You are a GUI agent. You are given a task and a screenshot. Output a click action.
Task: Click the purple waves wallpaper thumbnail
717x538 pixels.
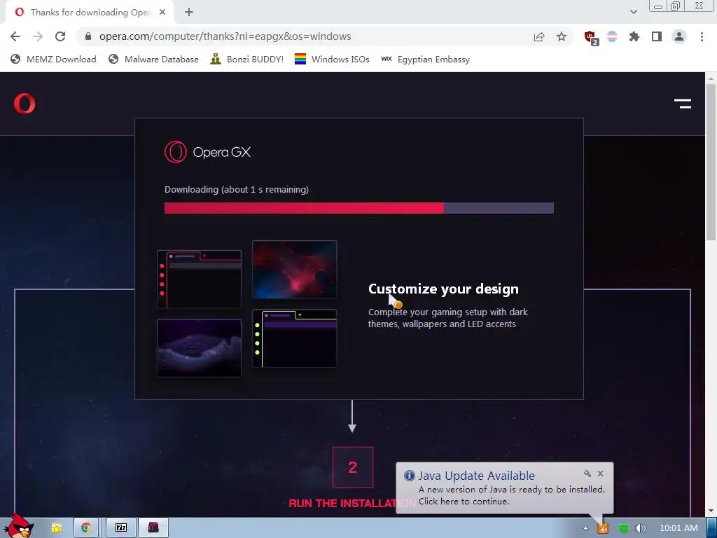pos(200,348)
